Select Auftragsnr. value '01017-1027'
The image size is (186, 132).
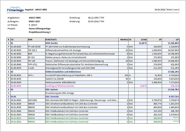[34, 22]
